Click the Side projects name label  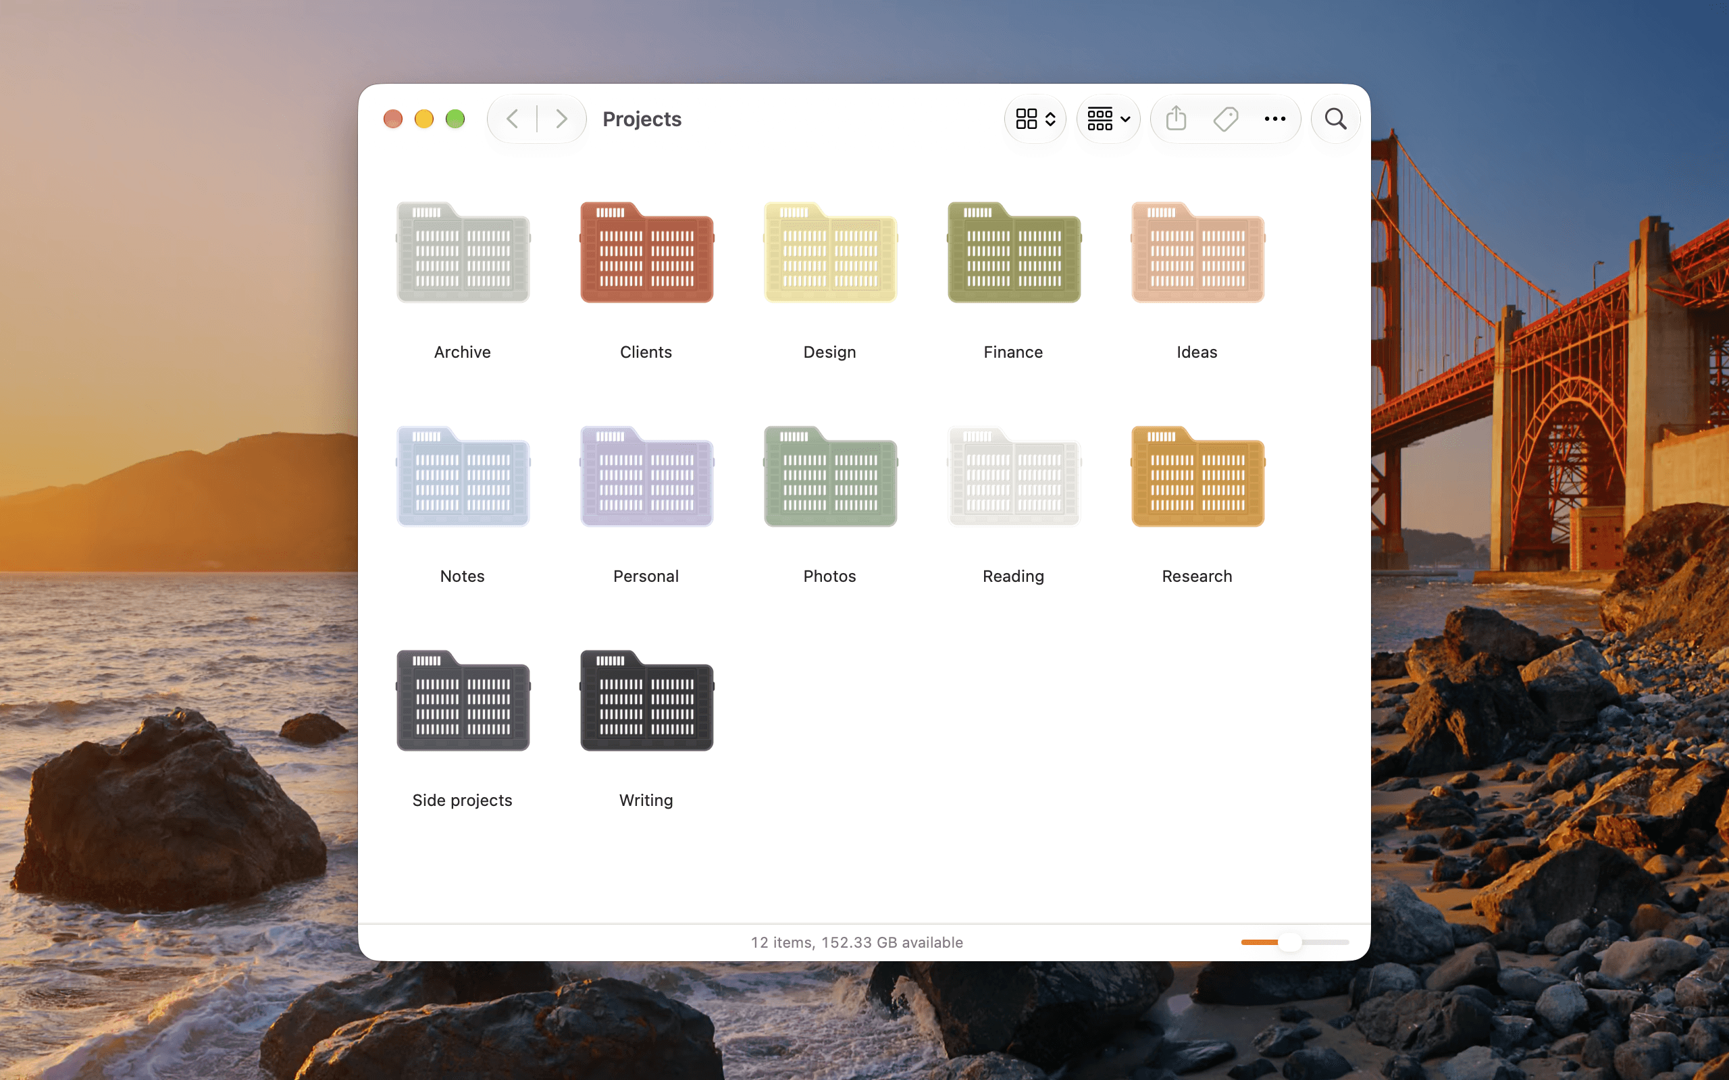462,801
